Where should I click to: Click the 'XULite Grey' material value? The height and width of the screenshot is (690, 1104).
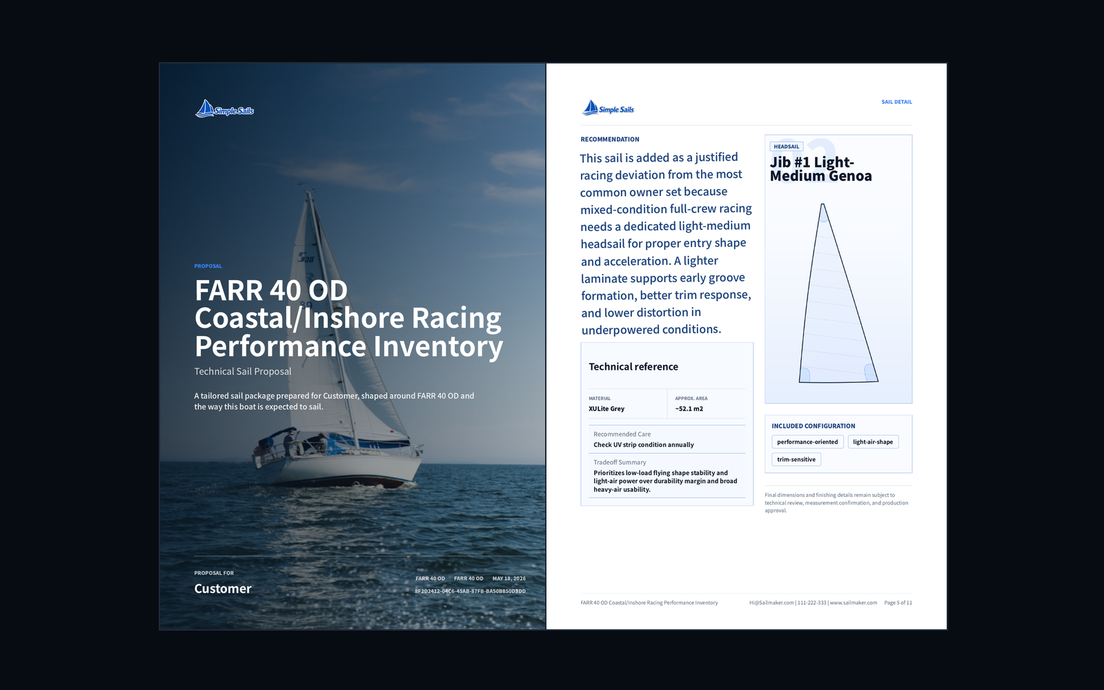[x=607, y=409]
